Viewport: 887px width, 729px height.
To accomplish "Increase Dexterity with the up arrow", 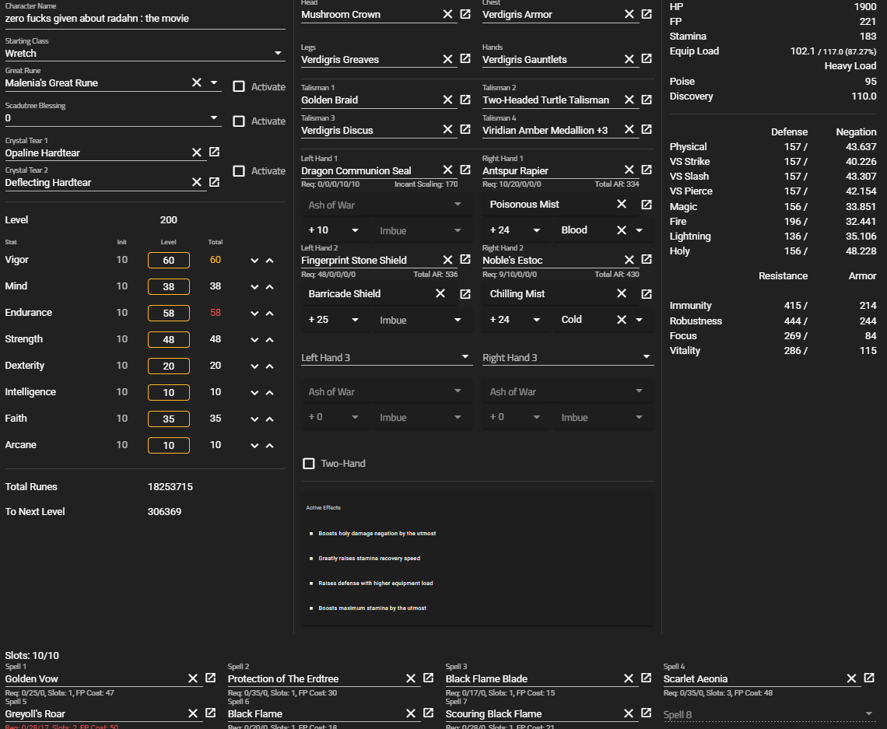I will [270, 366].
